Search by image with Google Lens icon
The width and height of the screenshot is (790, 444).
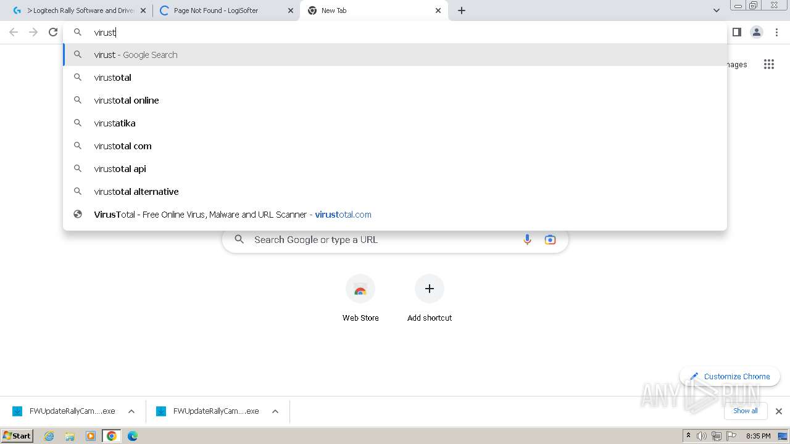coord(550,240)
